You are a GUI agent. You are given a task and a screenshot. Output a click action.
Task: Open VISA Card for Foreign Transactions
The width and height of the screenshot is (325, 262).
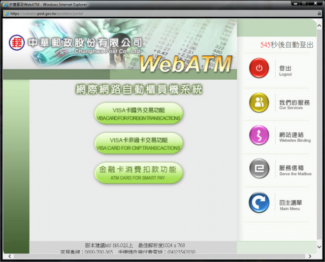point(139,114)
